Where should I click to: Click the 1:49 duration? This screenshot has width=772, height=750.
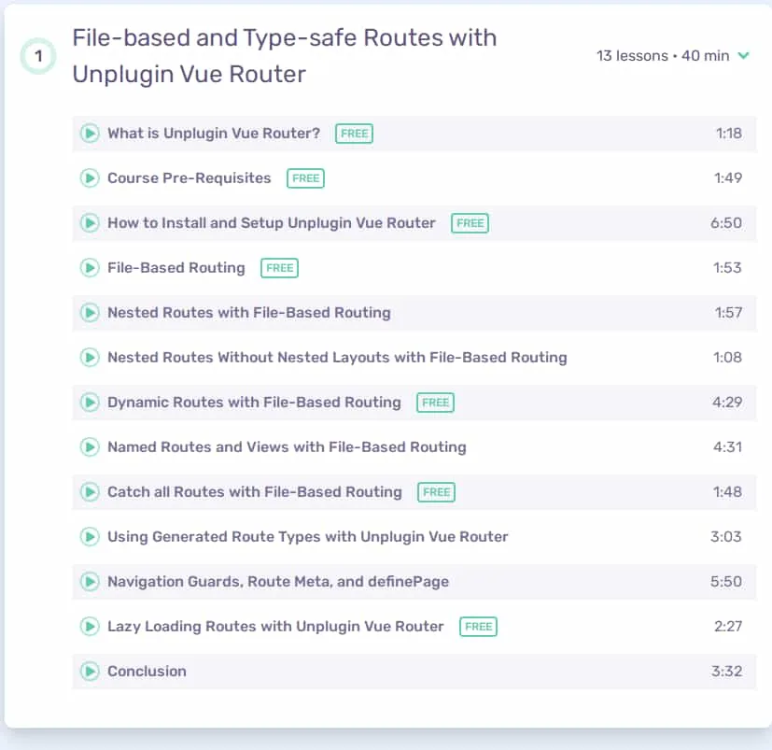pyautogui.click(x=728, y=177)
